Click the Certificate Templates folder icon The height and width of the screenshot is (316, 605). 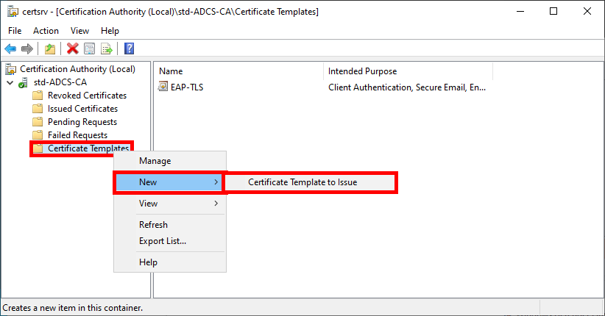click(38, 148)
